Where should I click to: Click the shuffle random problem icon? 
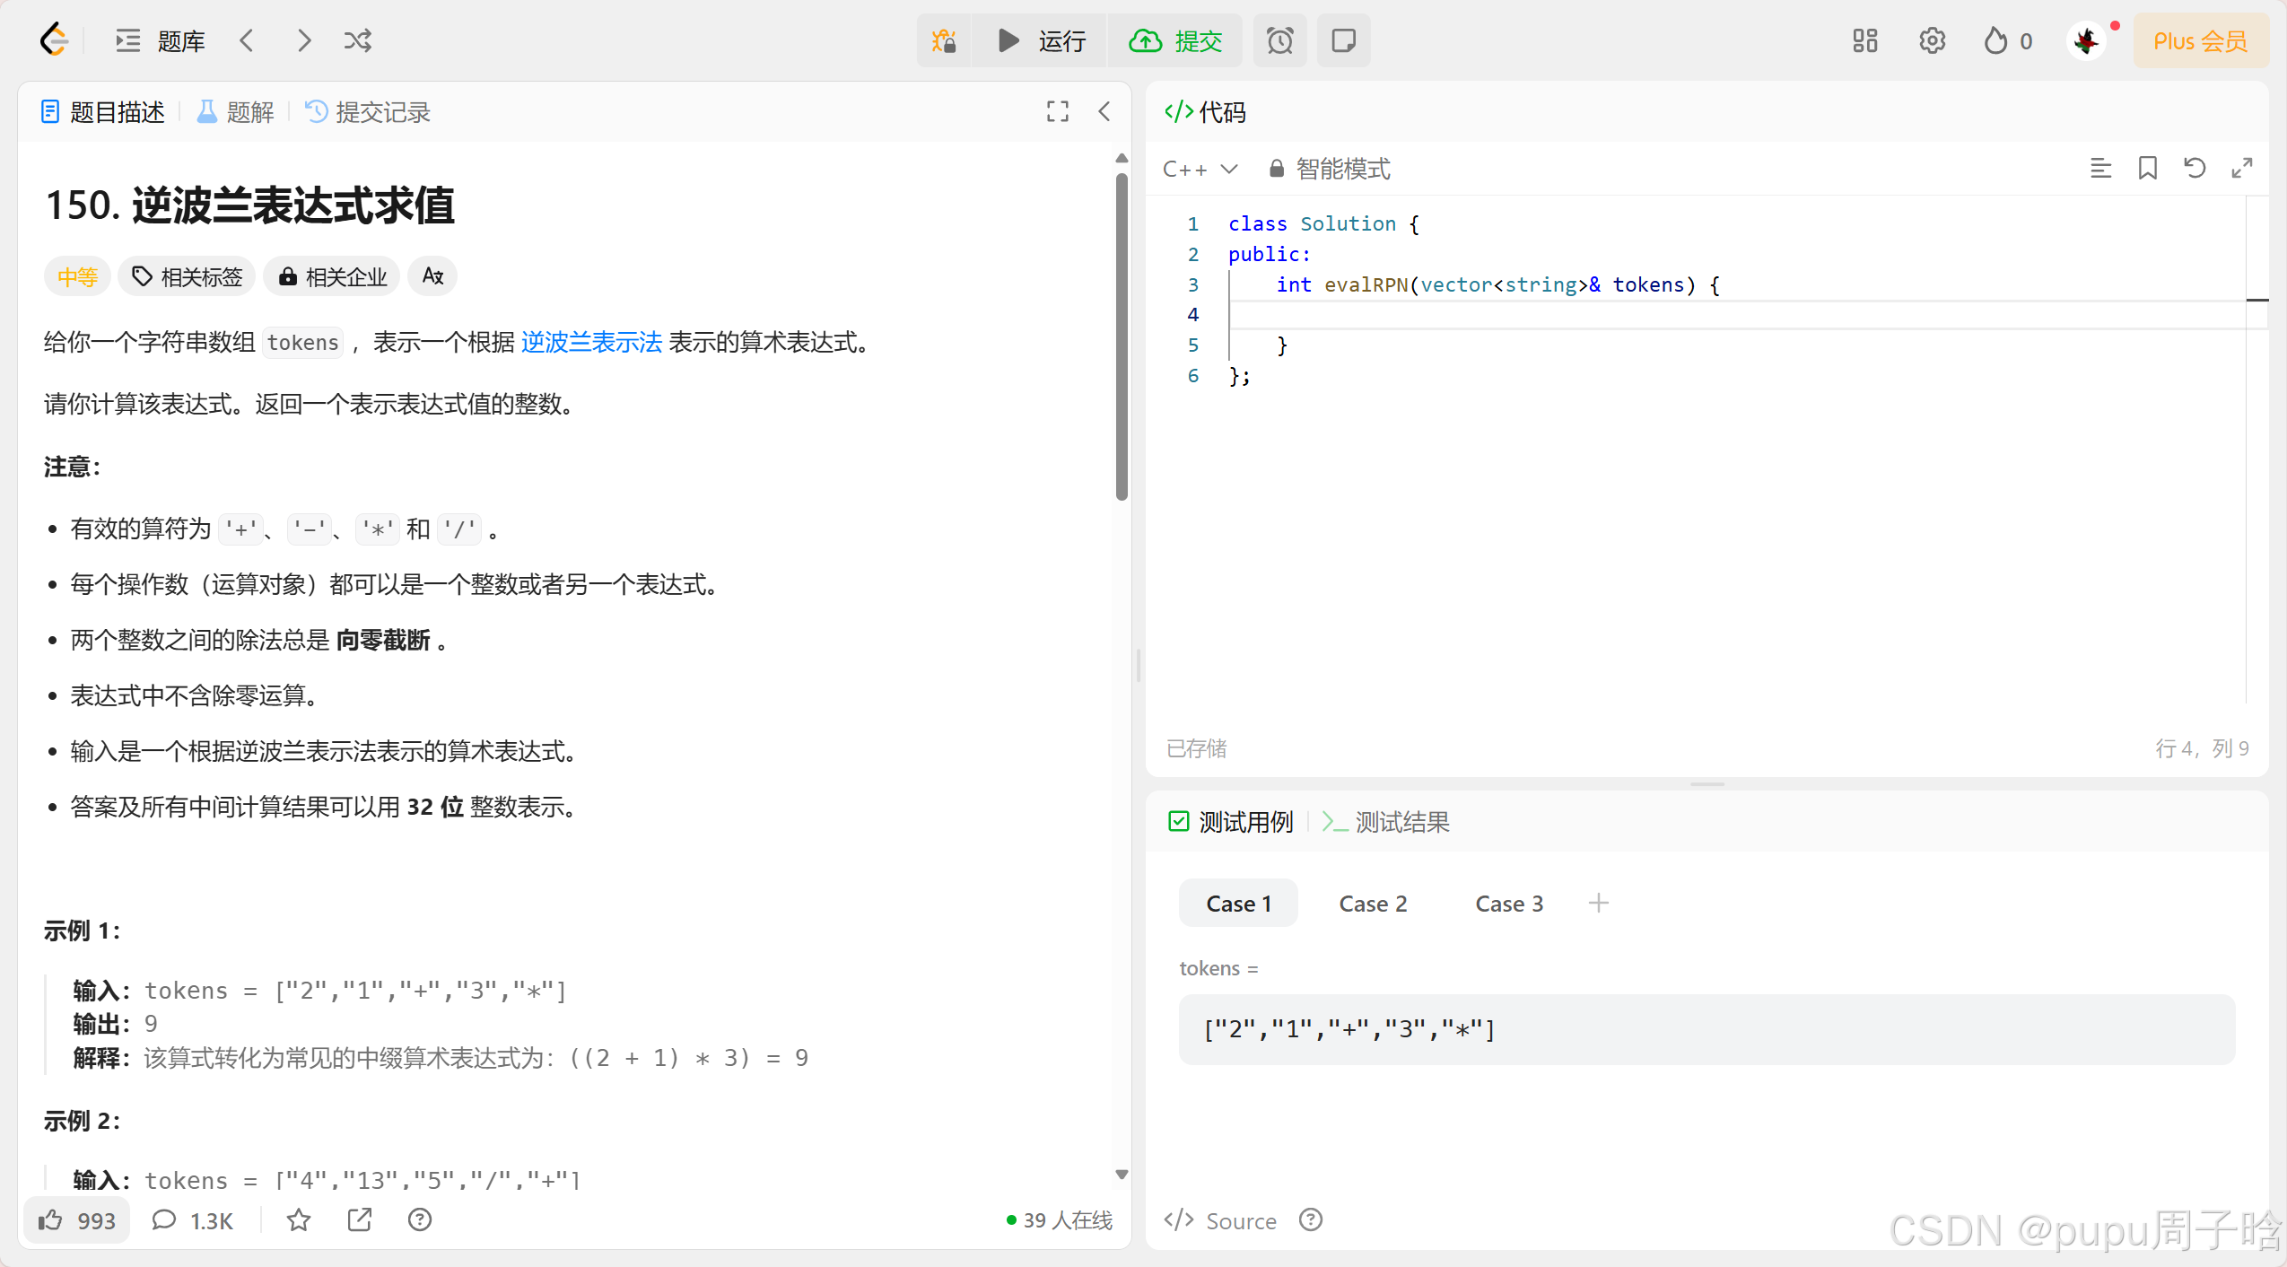[357, 41]
